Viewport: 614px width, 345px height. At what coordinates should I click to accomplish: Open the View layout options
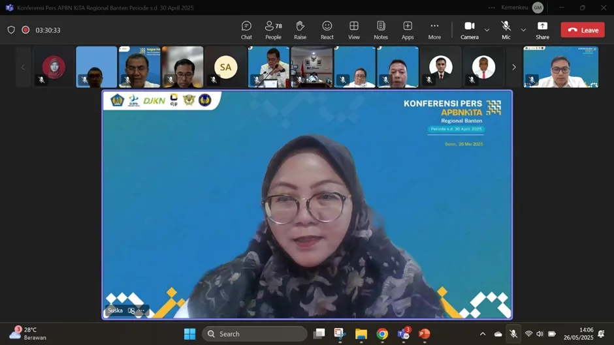(x=354, y=30)
